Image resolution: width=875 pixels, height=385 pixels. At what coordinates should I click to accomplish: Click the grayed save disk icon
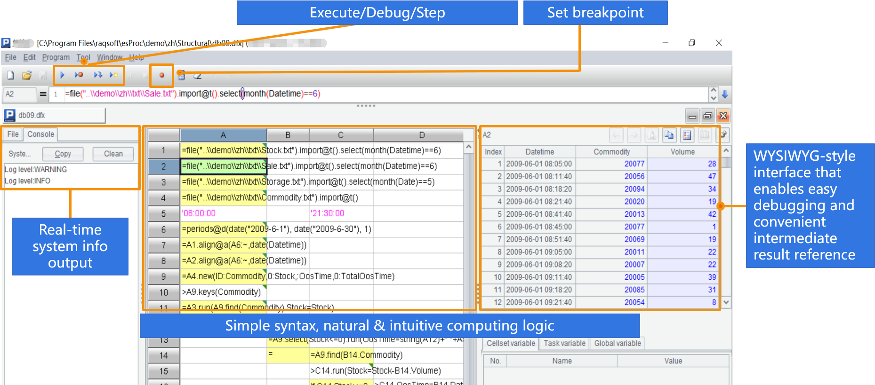tap(43, 75)
